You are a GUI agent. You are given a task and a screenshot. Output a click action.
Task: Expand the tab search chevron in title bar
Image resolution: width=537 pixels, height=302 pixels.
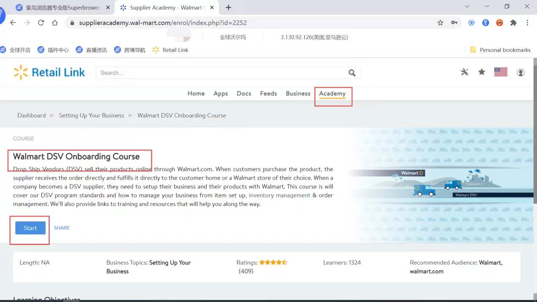tap(467, 7)
